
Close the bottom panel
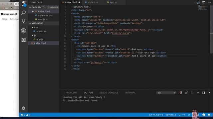pyautogui.click(x=210, y=93)
